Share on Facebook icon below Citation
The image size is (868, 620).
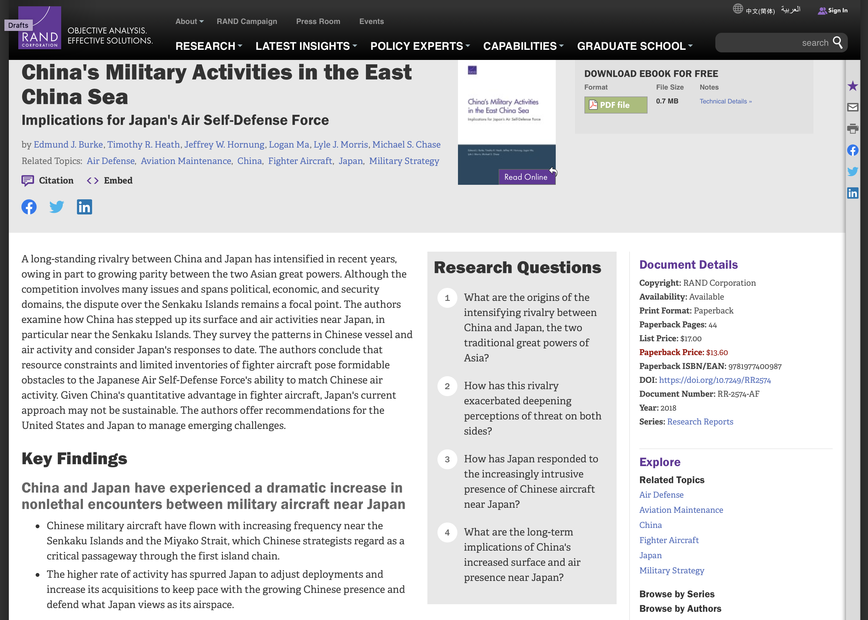click(29, 207)
